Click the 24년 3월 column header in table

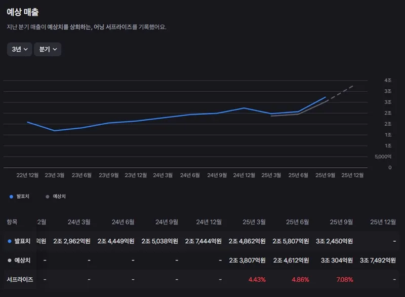tap(79, 222)
